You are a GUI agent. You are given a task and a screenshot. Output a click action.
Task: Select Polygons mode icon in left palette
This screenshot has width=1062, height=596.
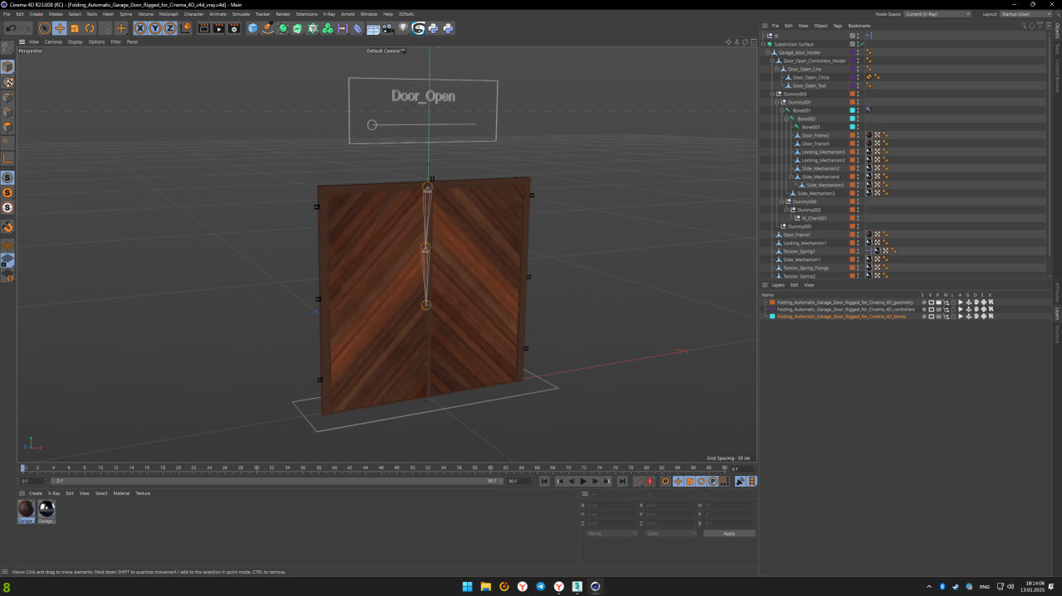click(7, 127)
